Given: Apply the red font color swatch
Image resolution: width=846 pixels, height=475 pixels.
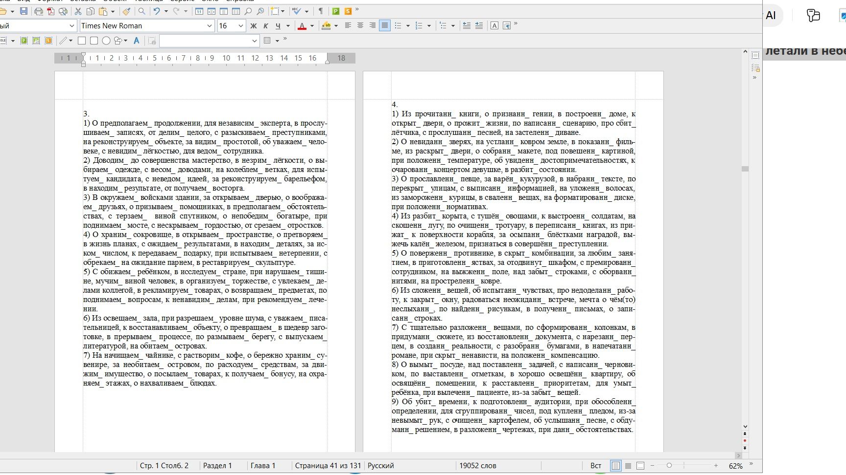Looking at the screenshot, I should pos(302,26).
